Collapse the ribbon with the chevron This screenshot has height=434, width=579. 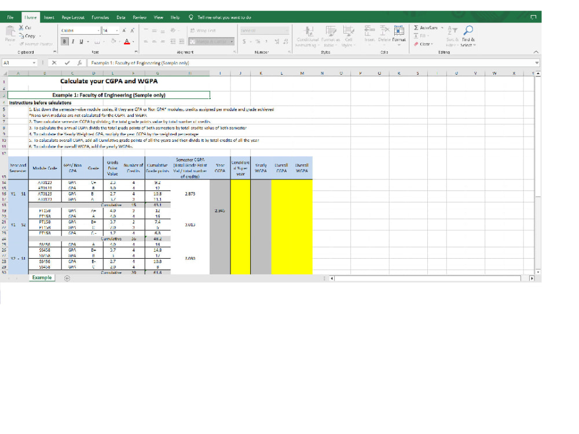point(536,52)
